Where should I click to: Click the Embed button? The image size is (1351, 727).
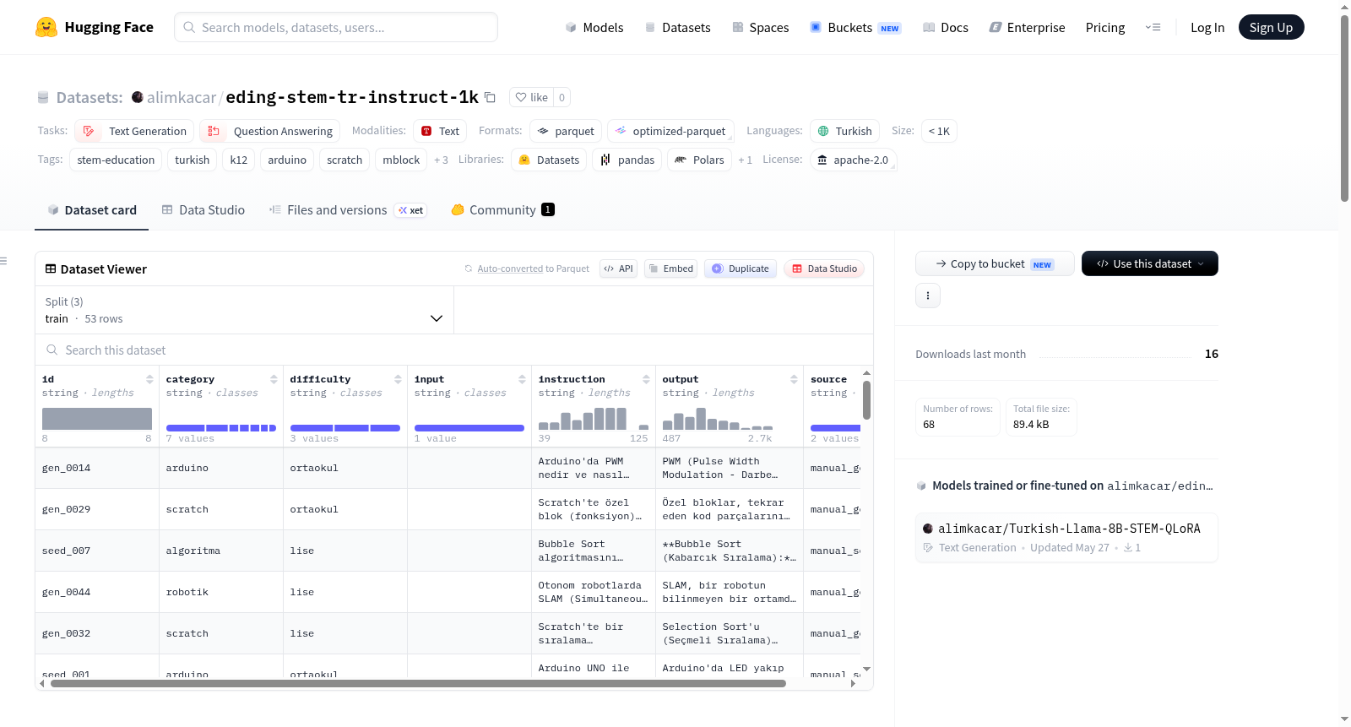coord(670,269)
